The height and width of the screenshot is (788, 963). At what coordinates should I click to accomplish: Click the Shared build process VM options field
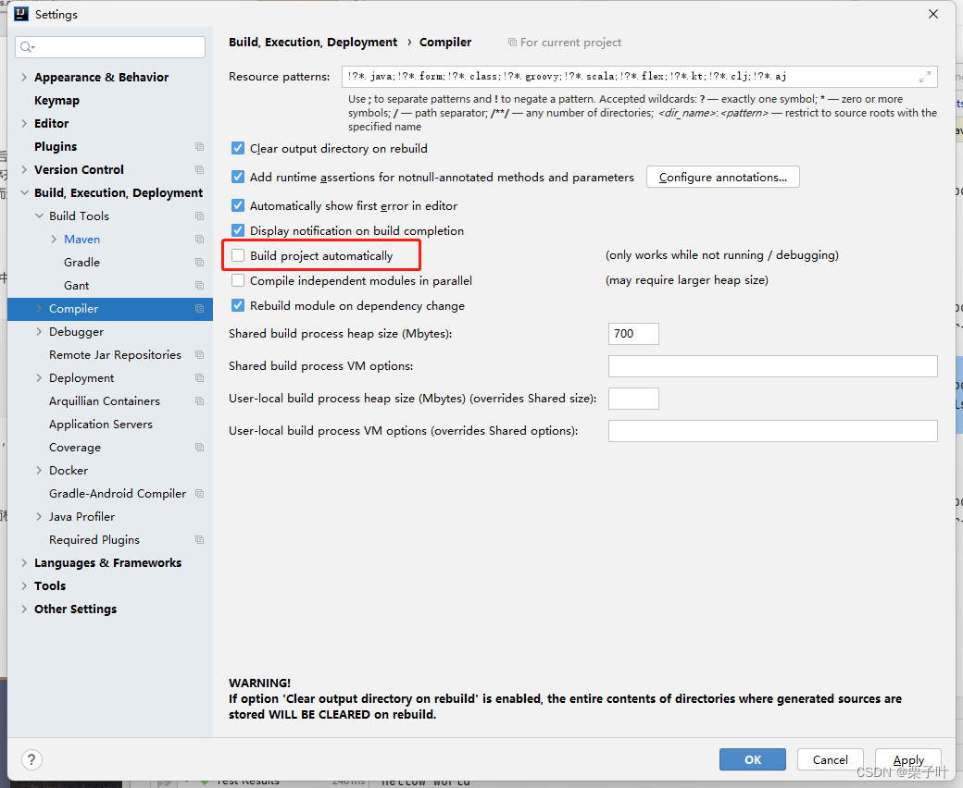click(x=772, y=366)
